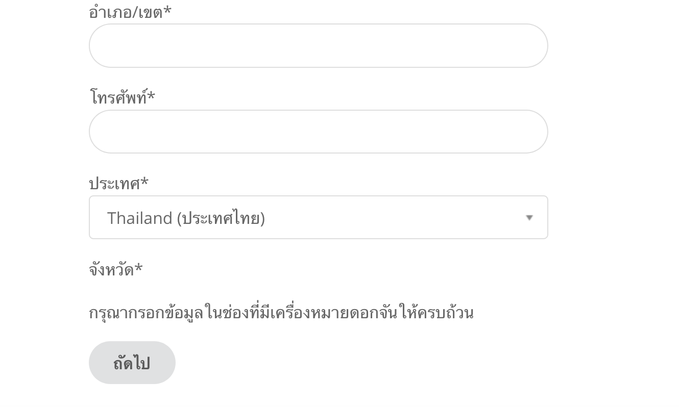
Task: Click the อำเภอ/เขต field label
Action: click(126, 12)
